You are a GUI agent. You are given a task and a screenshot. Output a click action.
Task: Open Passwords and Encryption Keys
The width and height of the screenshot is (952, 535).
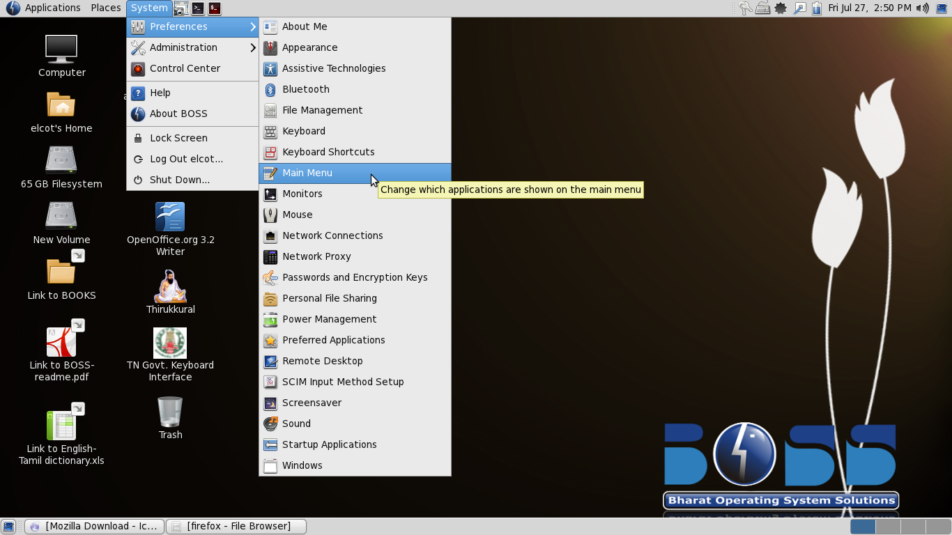tap(355, 277)
